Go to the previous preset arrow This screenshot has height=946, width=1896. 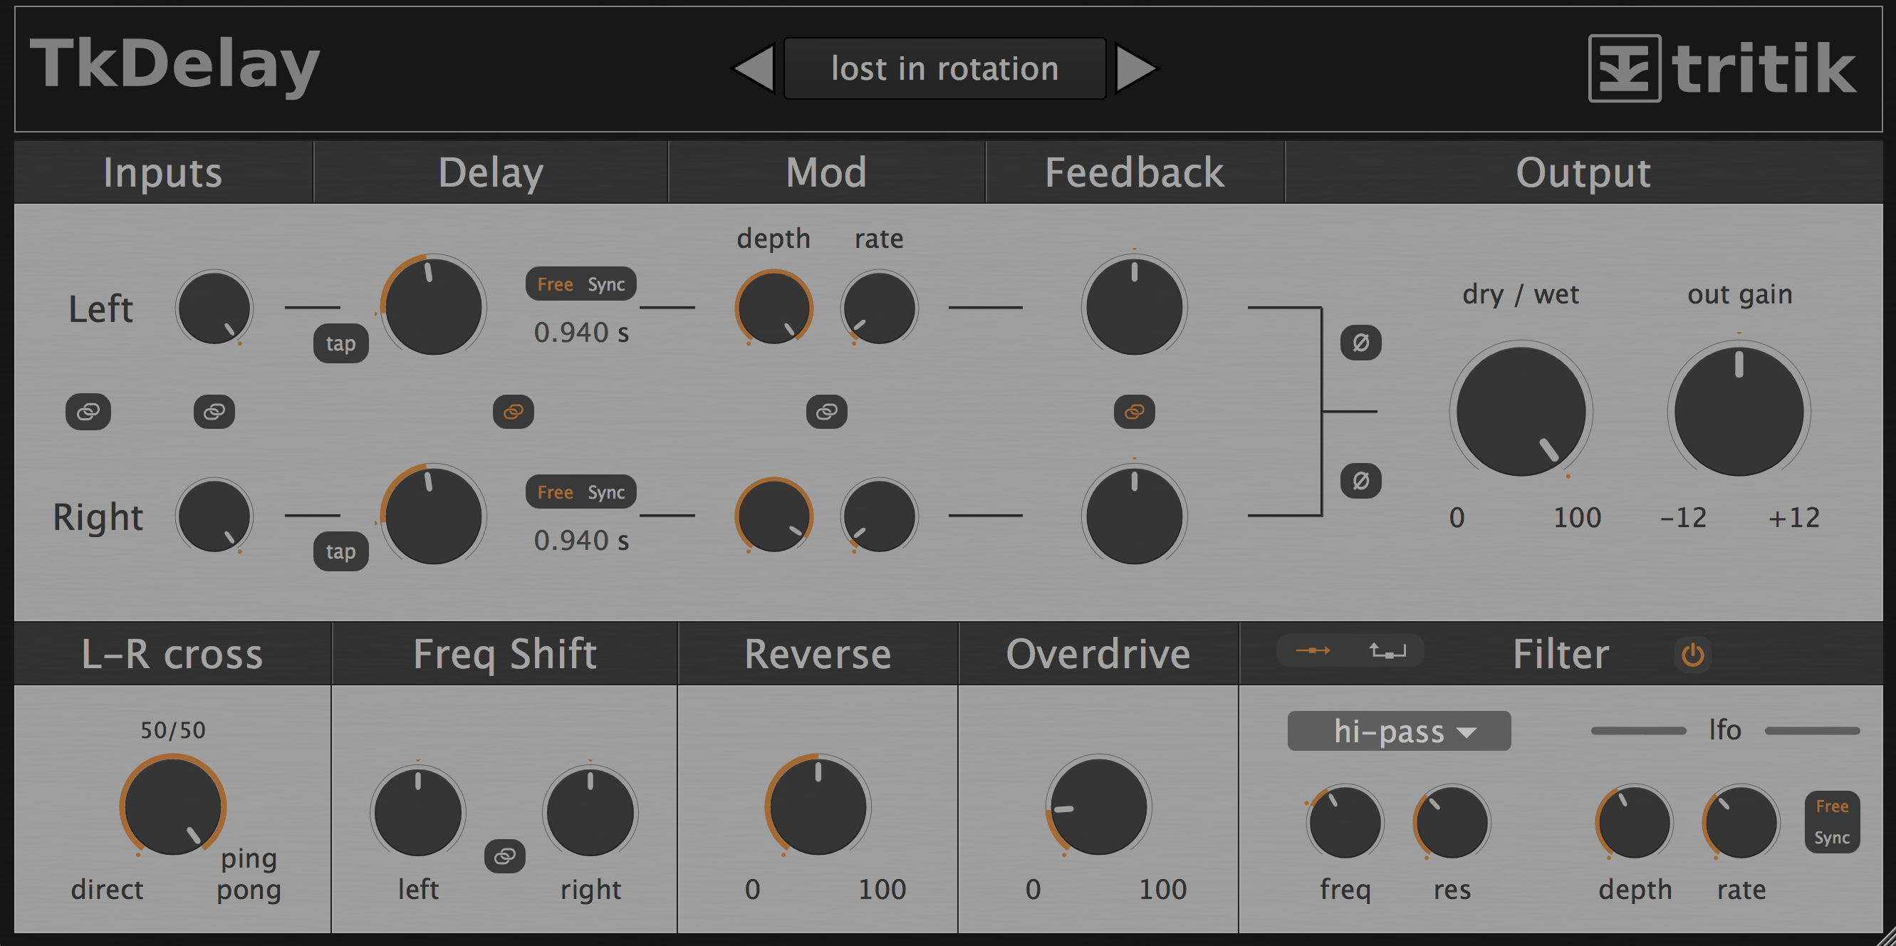(x=754, y=68)
